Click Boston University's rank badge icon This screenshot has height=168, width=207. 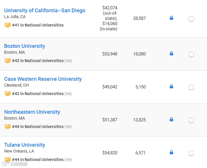click(x=8, y=61)
